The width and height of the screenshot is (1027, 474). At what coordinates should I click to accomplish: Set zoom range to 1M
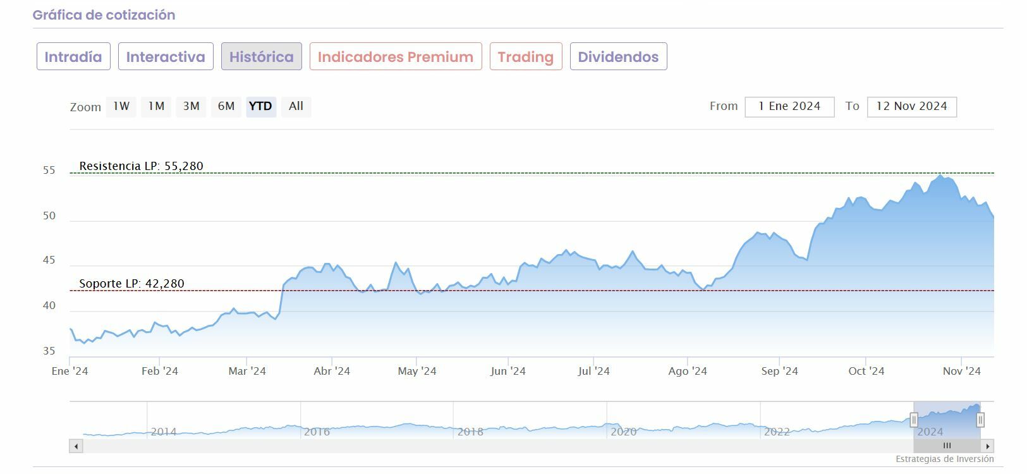point(156,106)
